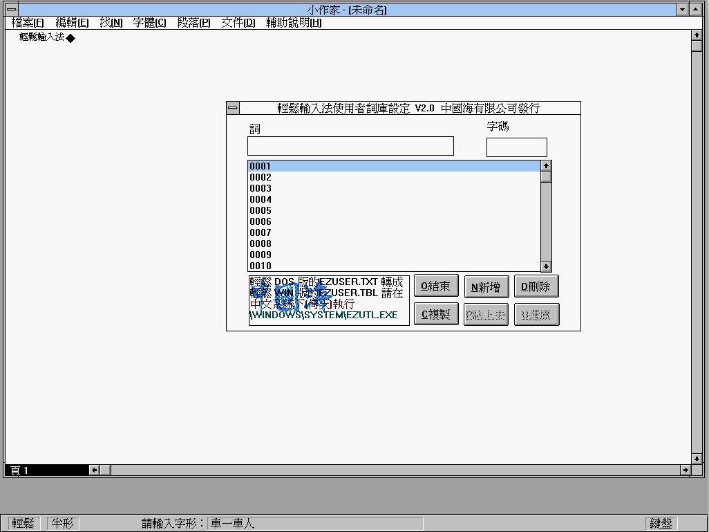Open the 小作家 window control menu

click(11, 10)
